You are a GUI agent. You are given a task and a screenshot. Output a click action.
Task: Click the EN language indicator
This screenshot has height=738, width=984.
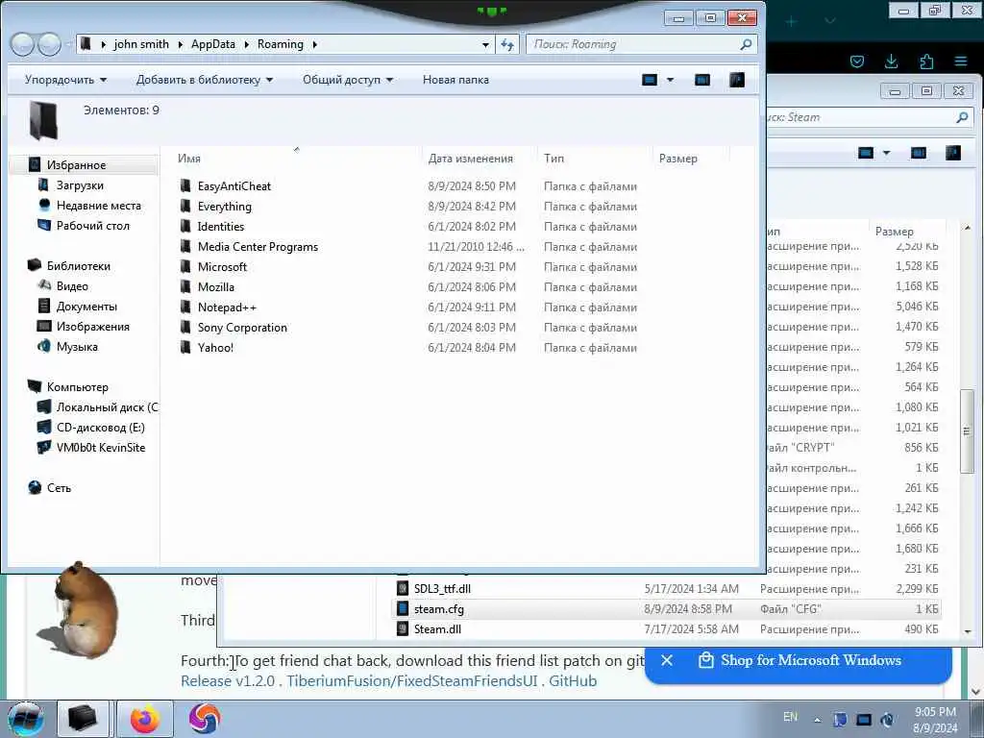click(790, 717)
